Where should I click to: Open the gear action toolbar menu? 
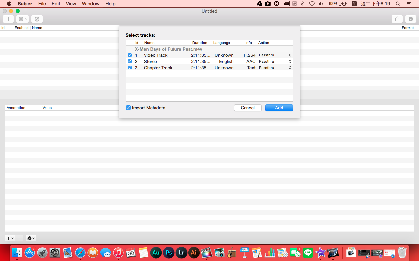click(x=23, y=19)
